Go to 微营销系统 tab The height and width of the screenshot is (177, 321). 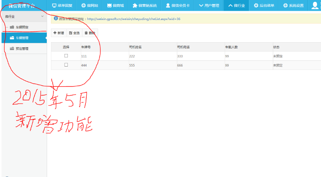coord(144,6)
